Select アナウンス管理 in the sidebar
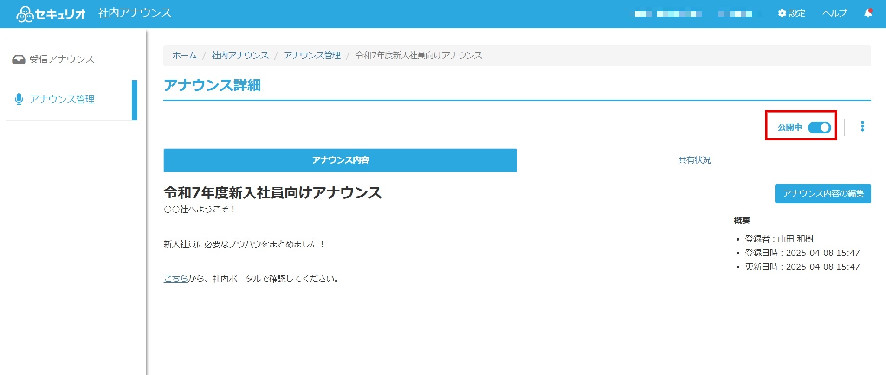Image resolution: width=886 pixels, height=375 pixels. coord(72,100)
